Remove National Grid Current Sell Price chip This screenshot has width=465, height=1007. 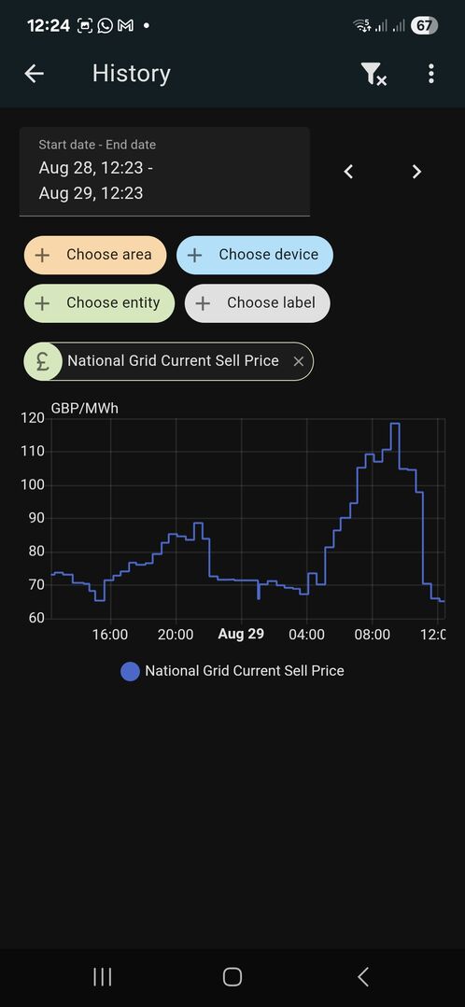click(298, 361)
